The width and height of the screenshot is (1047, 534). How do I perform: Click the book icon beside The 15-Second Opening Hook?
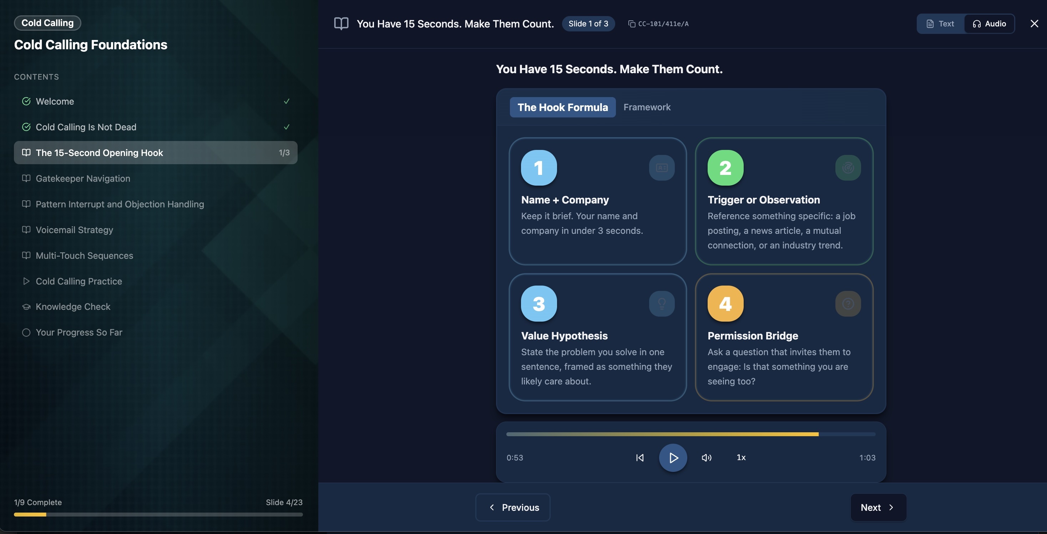click(26, 152)
